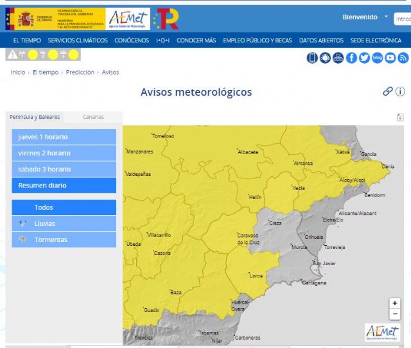This screenshot has width=411, height=348.
Task: Select the Resumen diario button
Action: [x=64, y=186]
